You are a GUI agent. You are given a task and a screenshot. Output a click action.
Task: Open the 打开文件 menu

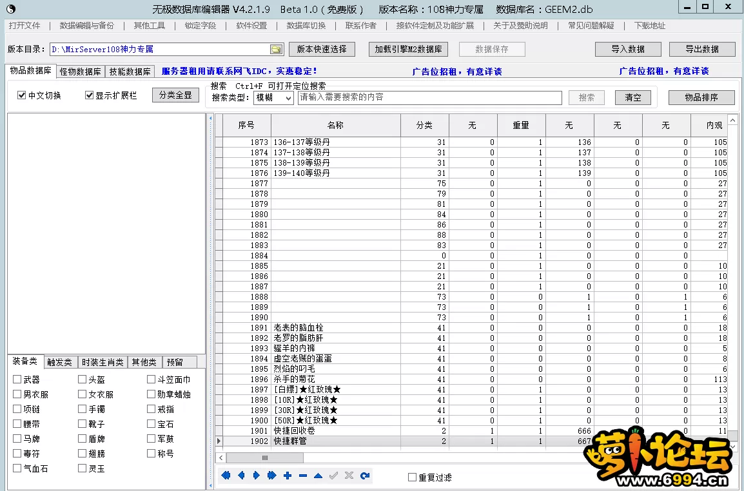click(x=24, y=26)
